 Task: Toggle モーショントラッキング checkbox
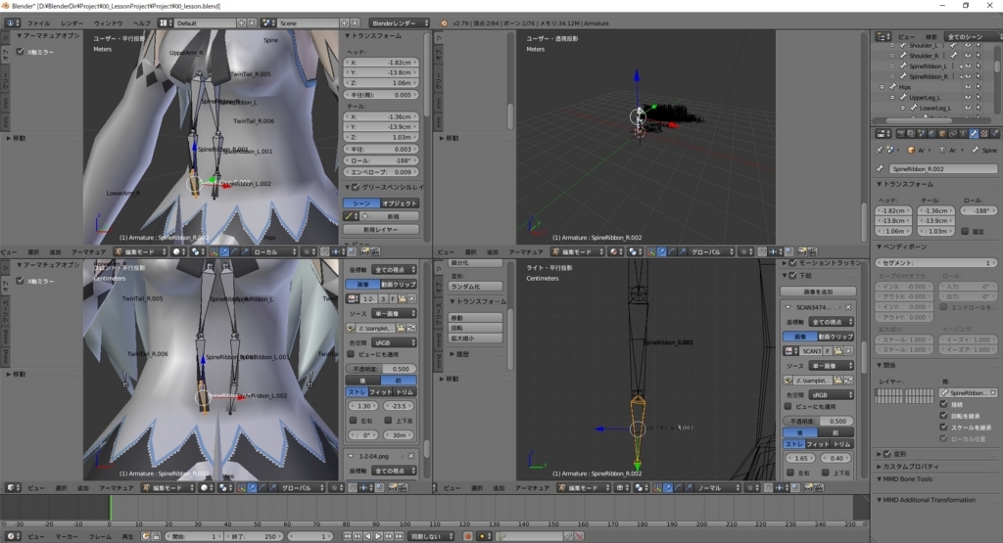click(792, 263)
